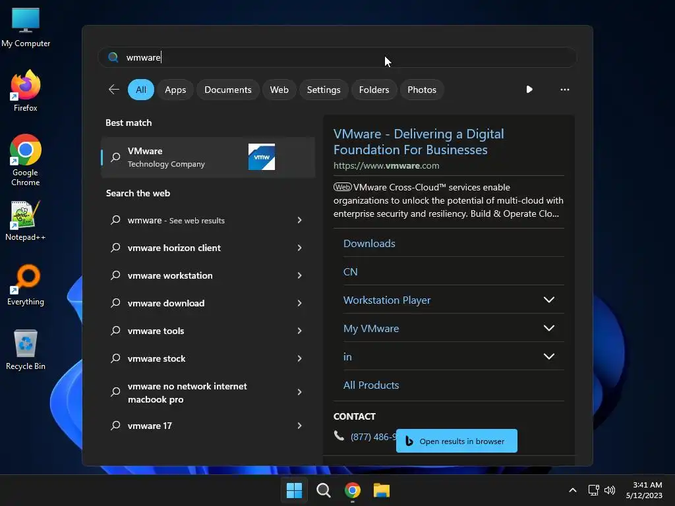The width and height of the screenshot is (675, 506).
Task: Click the search magnifier icon in search box
Action: (113, 57)
